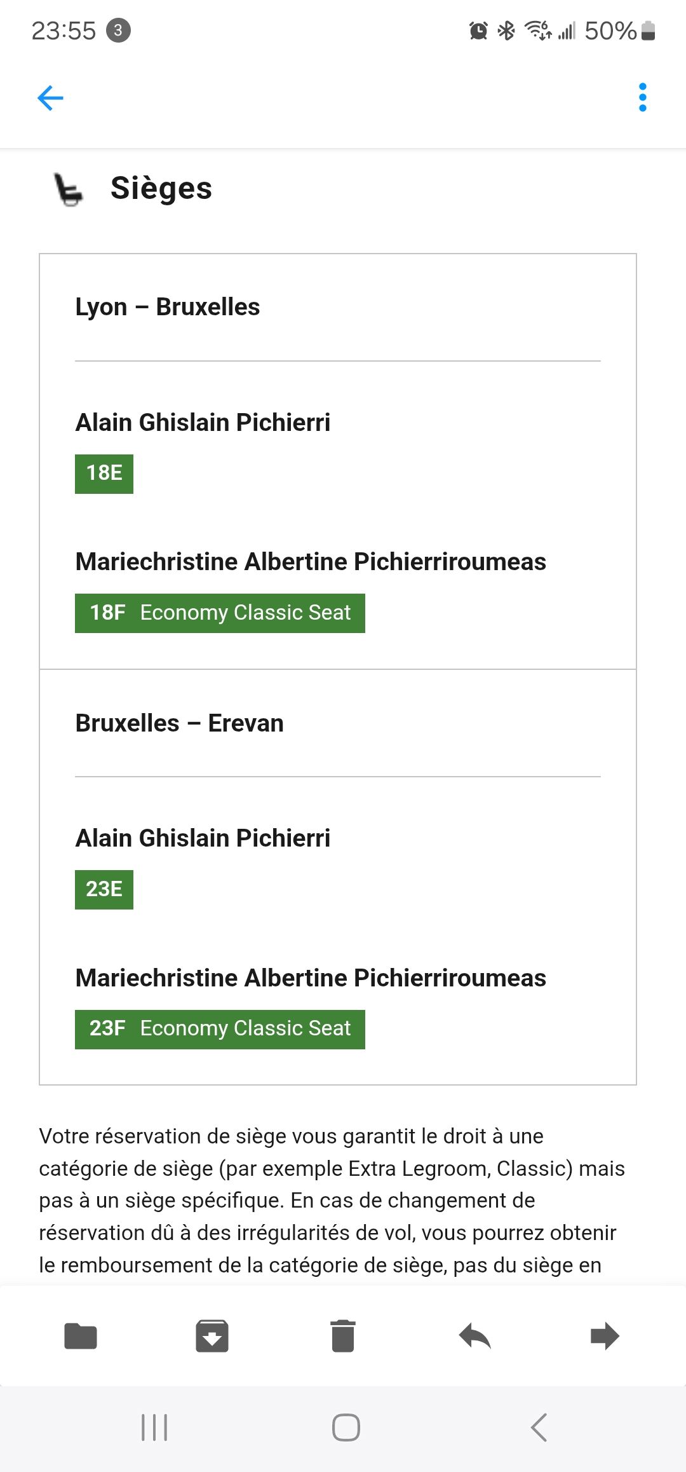Tap the Bruxelles – Erevan flight heading
The width and height of the screenshot is (686, 1472).
180,723
